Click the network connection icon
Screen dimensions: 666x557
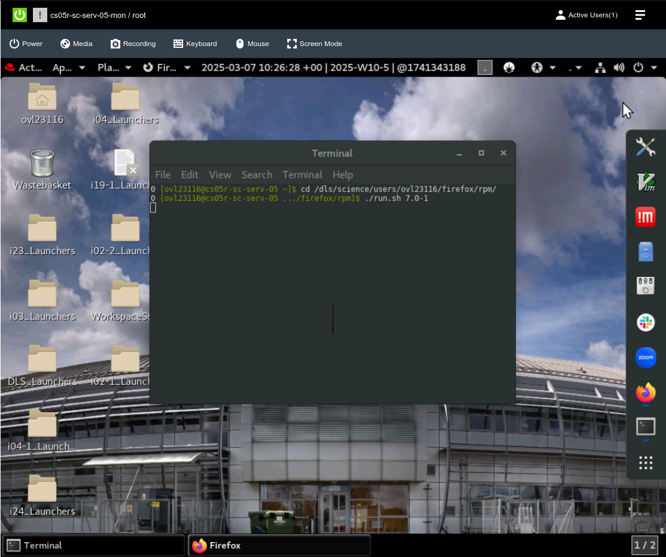[600, 68]
